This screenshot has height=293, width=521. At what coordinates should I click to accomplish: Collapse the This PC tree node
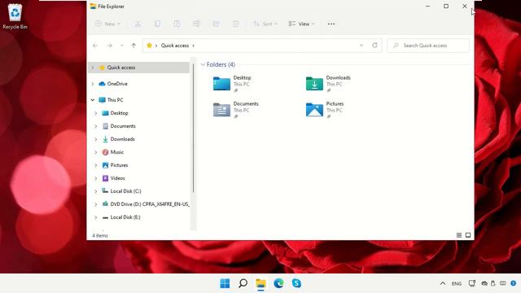[x=93, y=99]
